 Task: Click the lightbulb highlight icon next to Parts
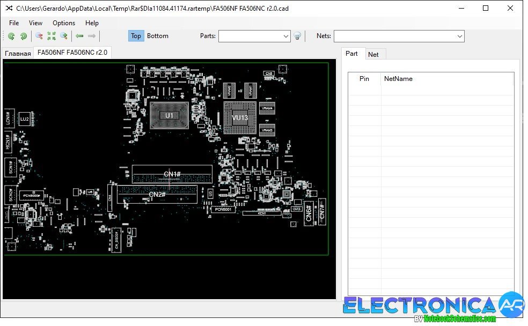pos(297,36)
